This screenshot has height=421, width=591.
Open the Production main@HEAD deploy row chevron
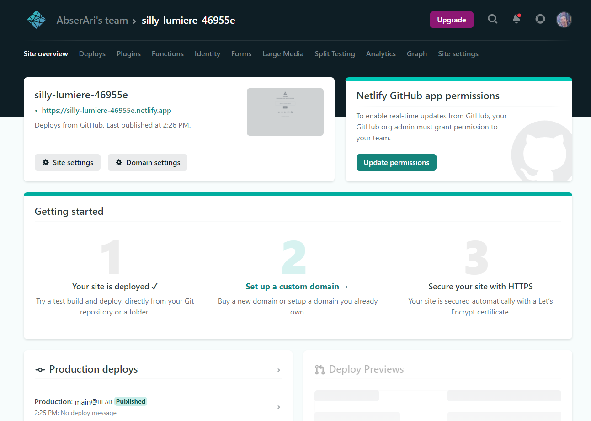pyautogui.click(x=278, y=407)
